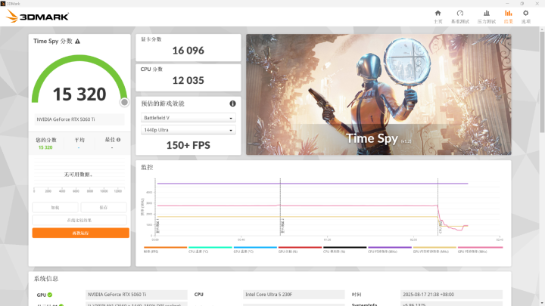The image size is (545, 306).
Task: Click warning triangle beside Time Spy score
Action: pos(77,42)
